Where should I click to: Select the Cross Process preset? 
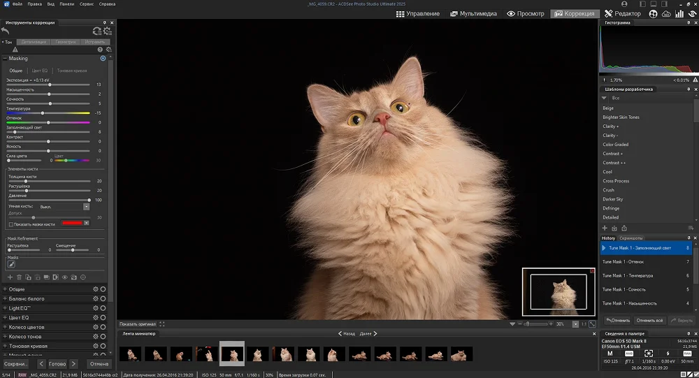tap(616, 181)
